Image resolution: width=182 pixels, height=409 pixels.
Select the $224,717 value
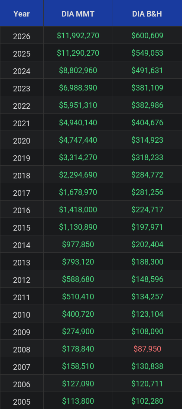pyautogui.click(x=147, y=210)
